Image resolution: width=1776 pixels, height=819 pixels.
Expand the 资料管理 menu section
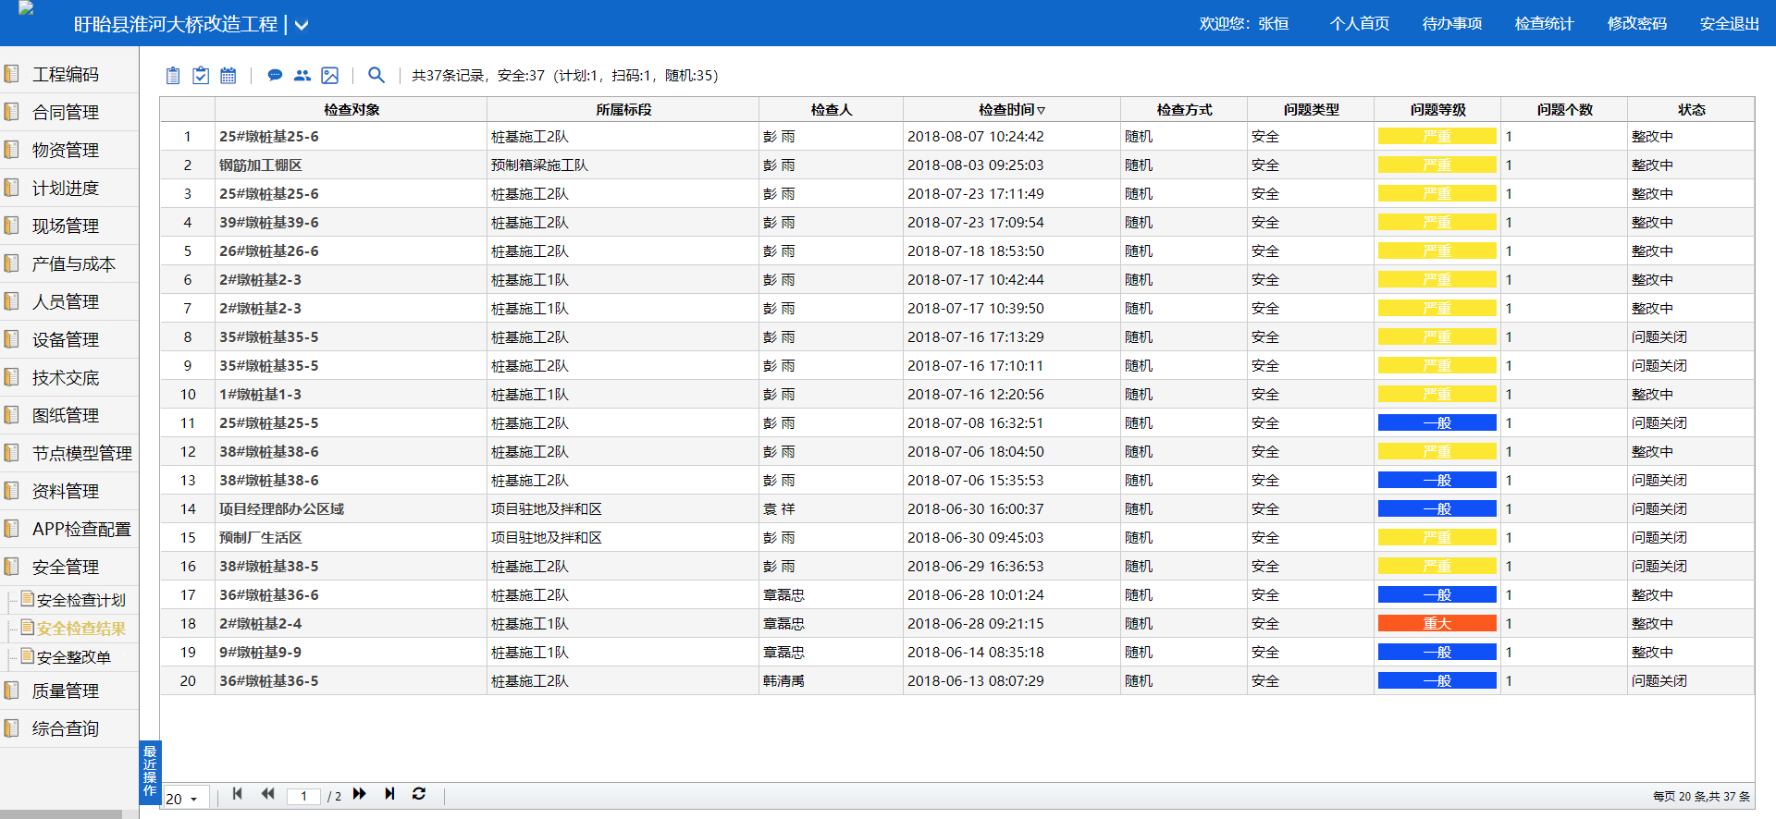tap(69, 491)
